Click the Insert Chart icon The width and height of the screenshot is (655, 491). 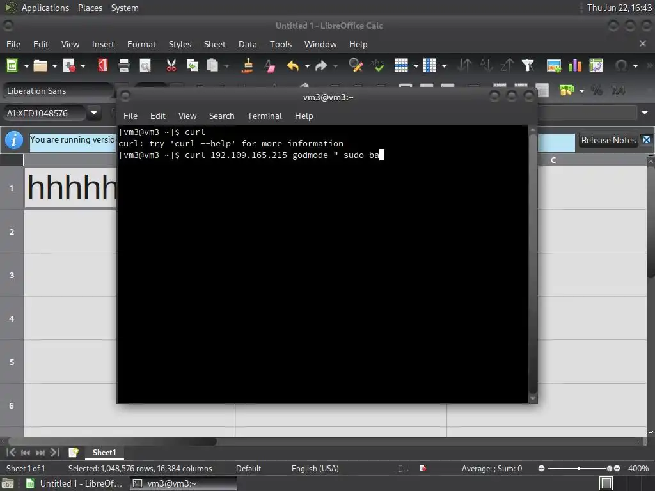point(575,66)
